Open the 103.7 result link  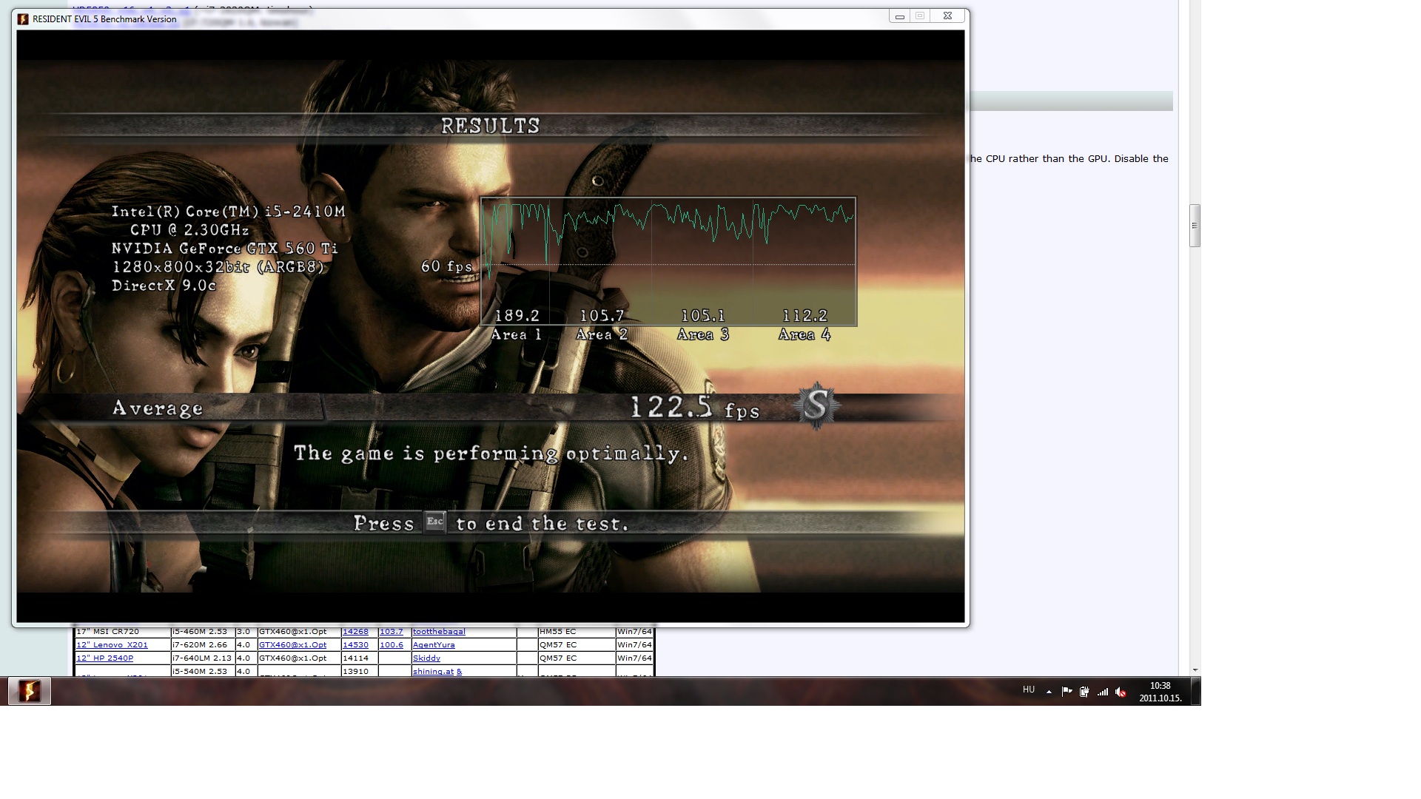[392, 632]
